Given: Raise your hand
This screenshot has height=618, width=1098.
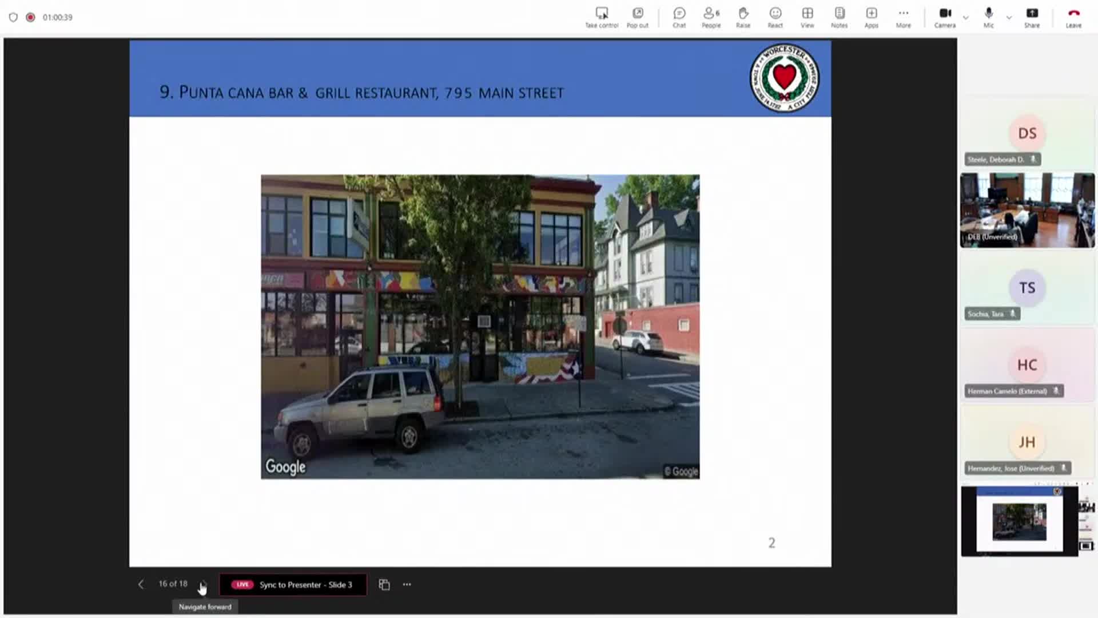Looking at the screenshot, I should pyautogui.click(x=743, y=17).
